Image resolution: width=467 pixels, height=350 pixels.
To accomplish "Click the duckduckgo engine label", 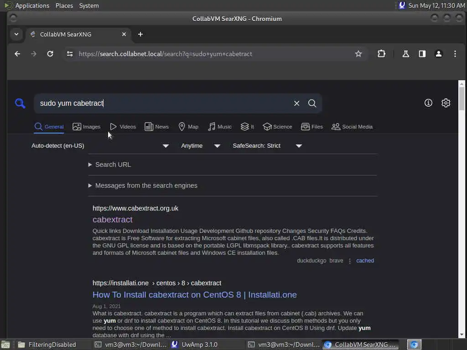I will (x=311, y=260).
